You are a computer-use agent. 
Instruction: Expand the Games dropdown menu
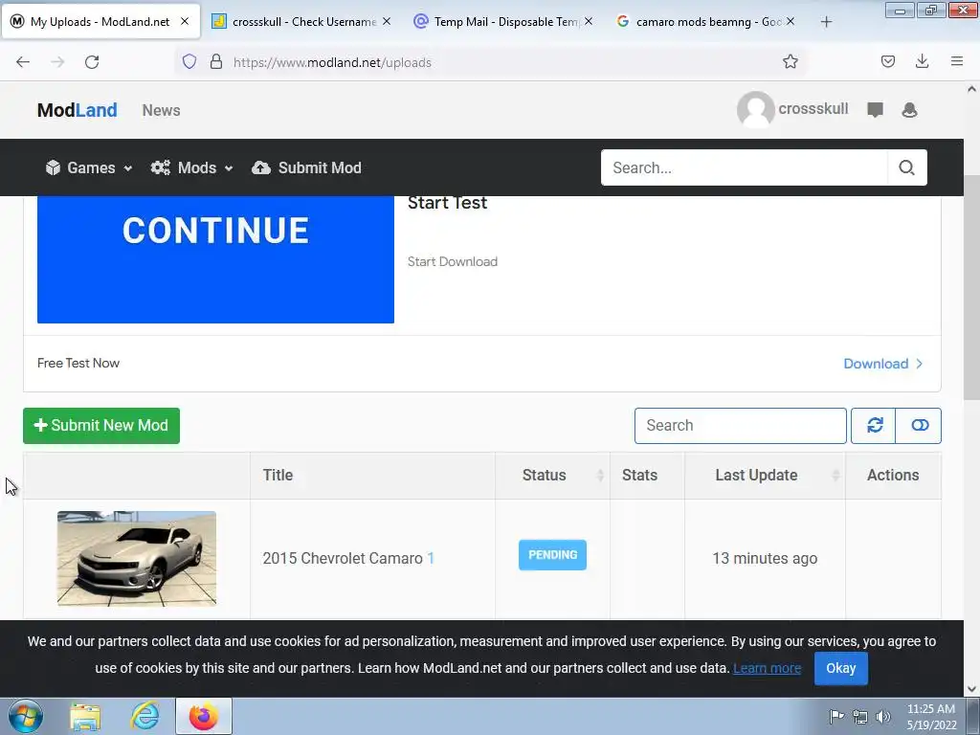click(x=89, y=167)
